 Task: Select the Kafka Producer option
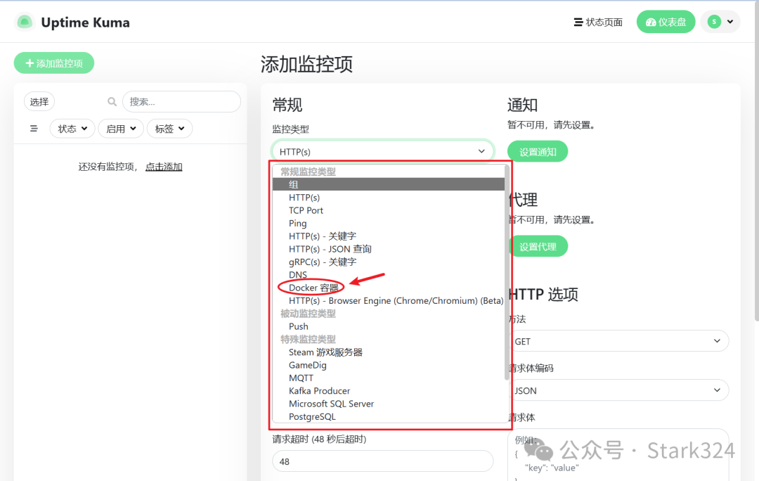(388, 391)
